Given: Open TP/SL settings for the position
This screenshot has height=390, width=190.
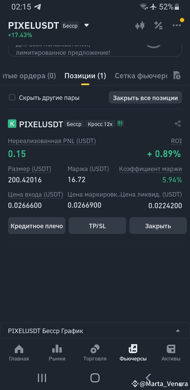Looking at the screenshot, I should (x=97, y=226).
